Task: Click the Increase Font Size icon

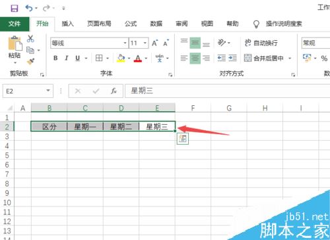Action: (155, 43)
